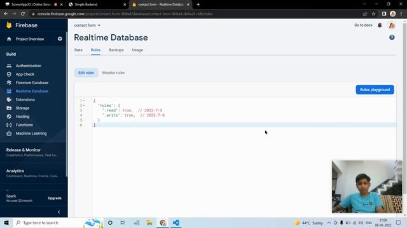Click the Rules playground button

point(375,90)
